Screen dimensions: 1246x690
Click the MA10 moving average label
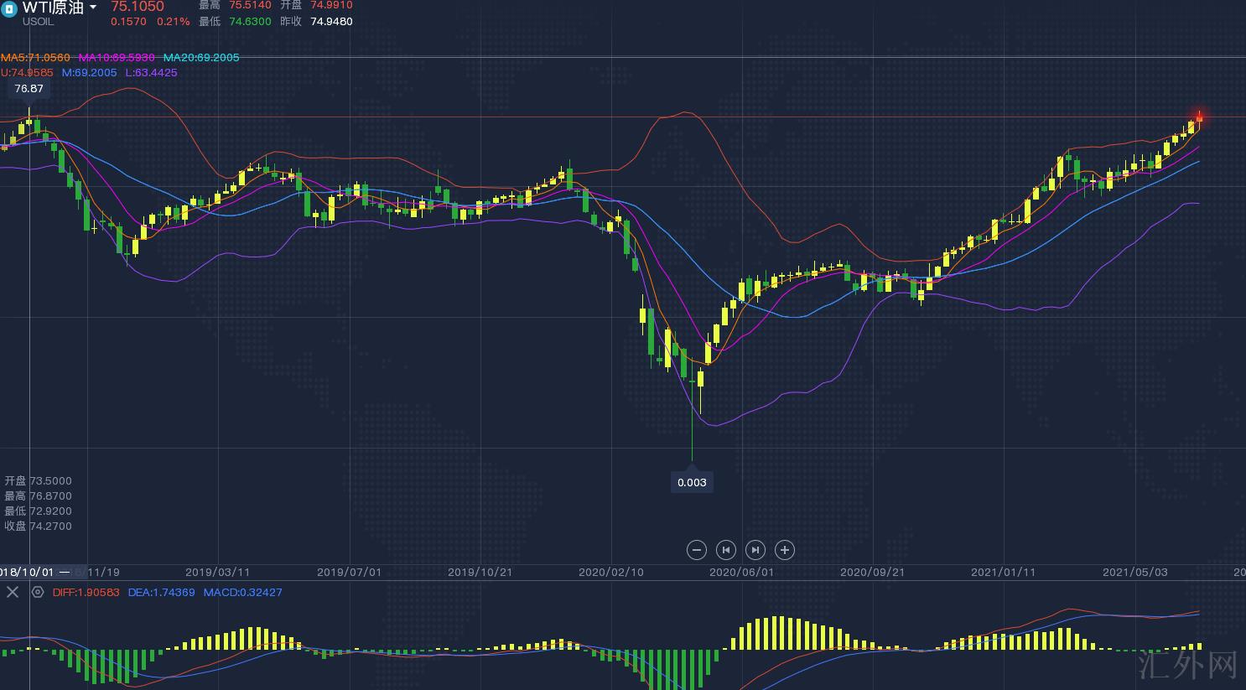tap(117, 58)
